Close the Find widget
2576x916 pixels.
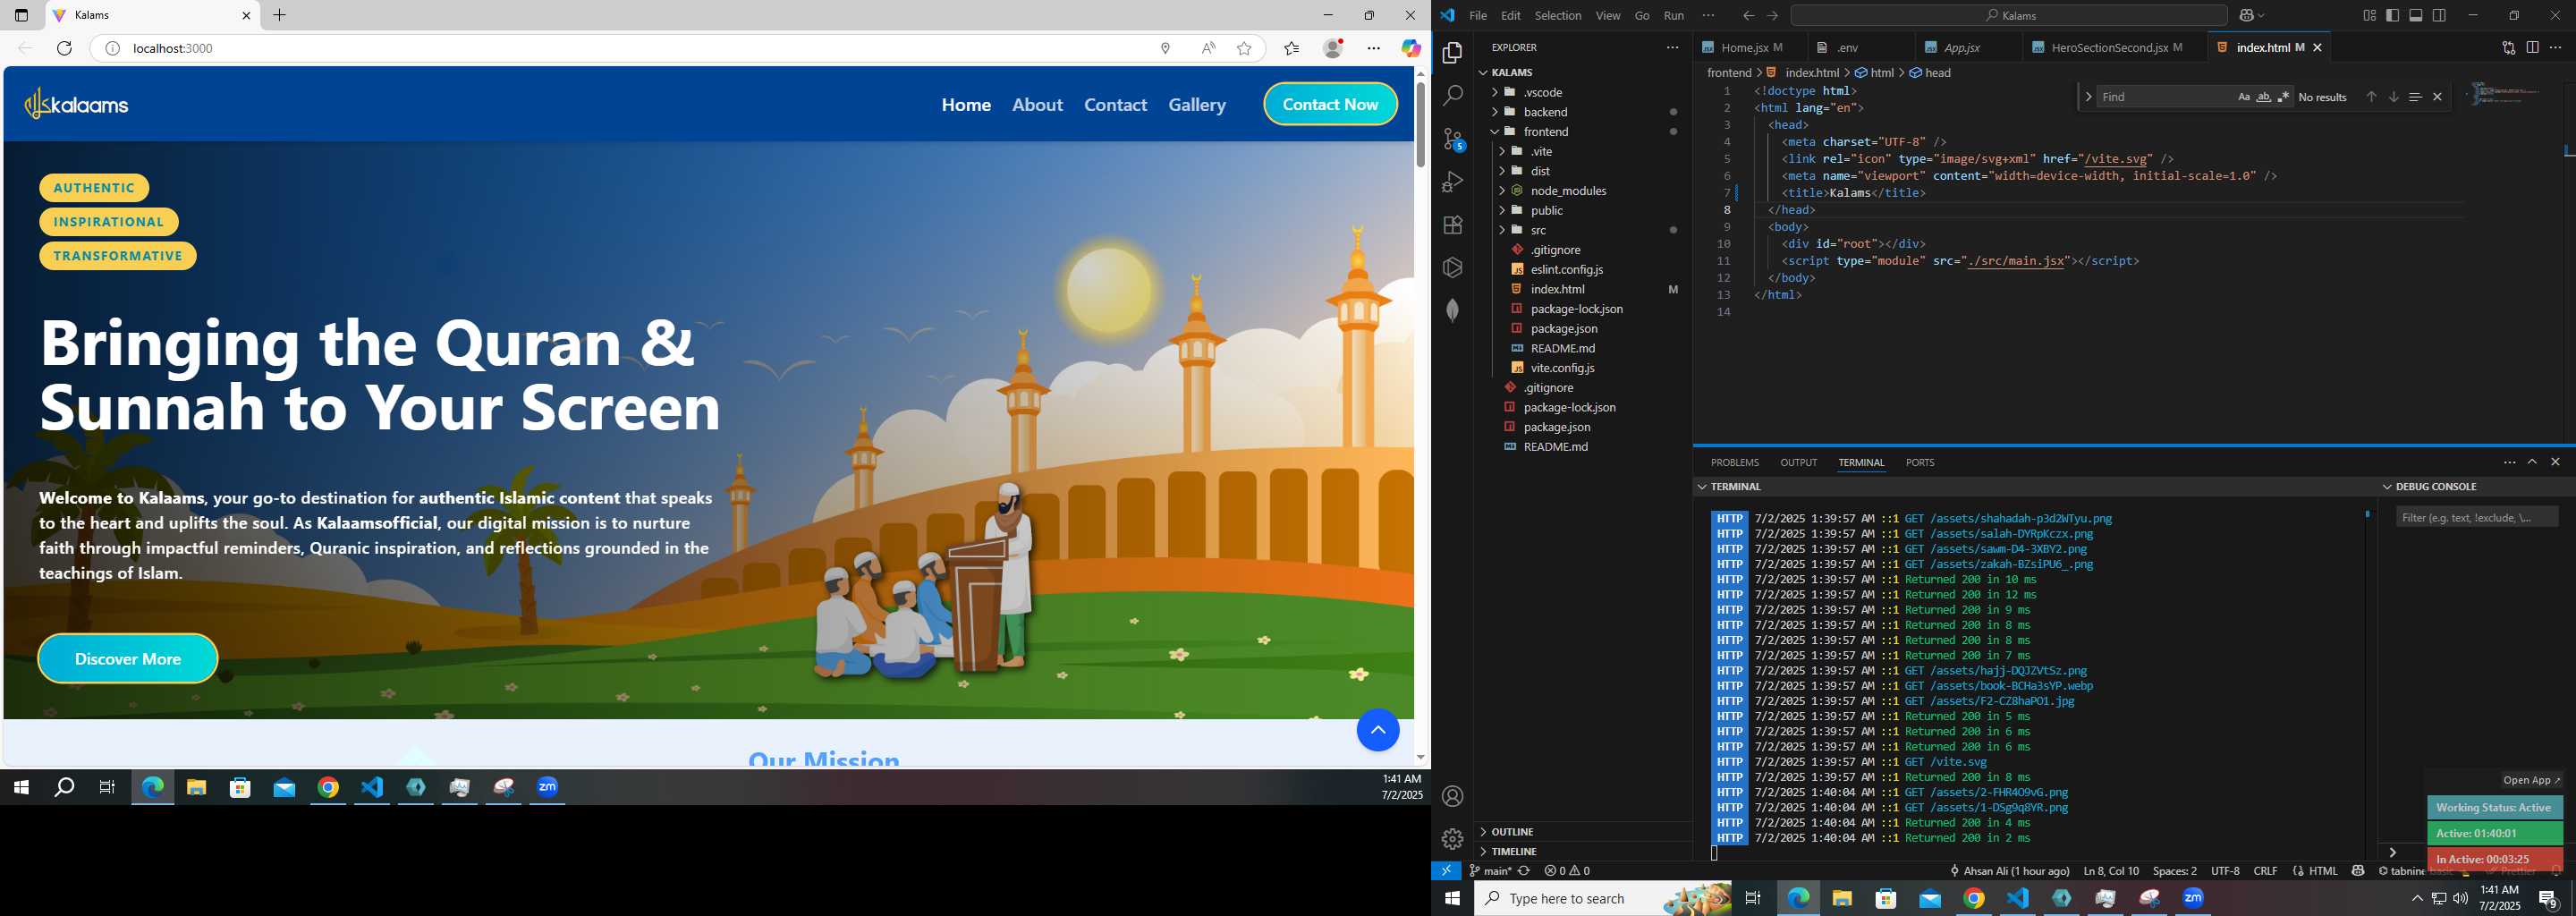click(2437, 97)
